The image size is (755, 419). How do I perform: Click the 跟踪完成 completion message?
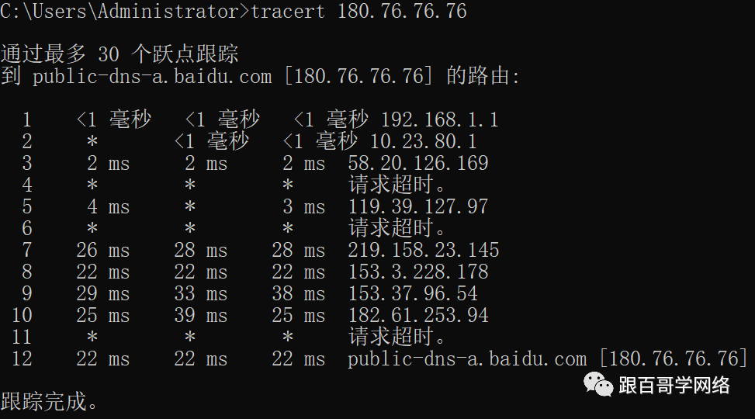pos(49,401)
